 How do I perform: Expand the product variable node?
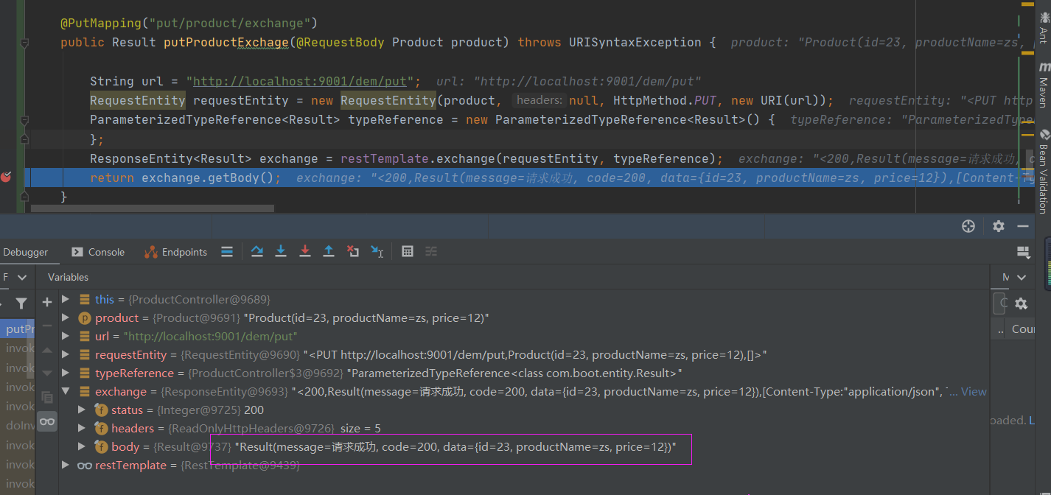pos(66,317)
